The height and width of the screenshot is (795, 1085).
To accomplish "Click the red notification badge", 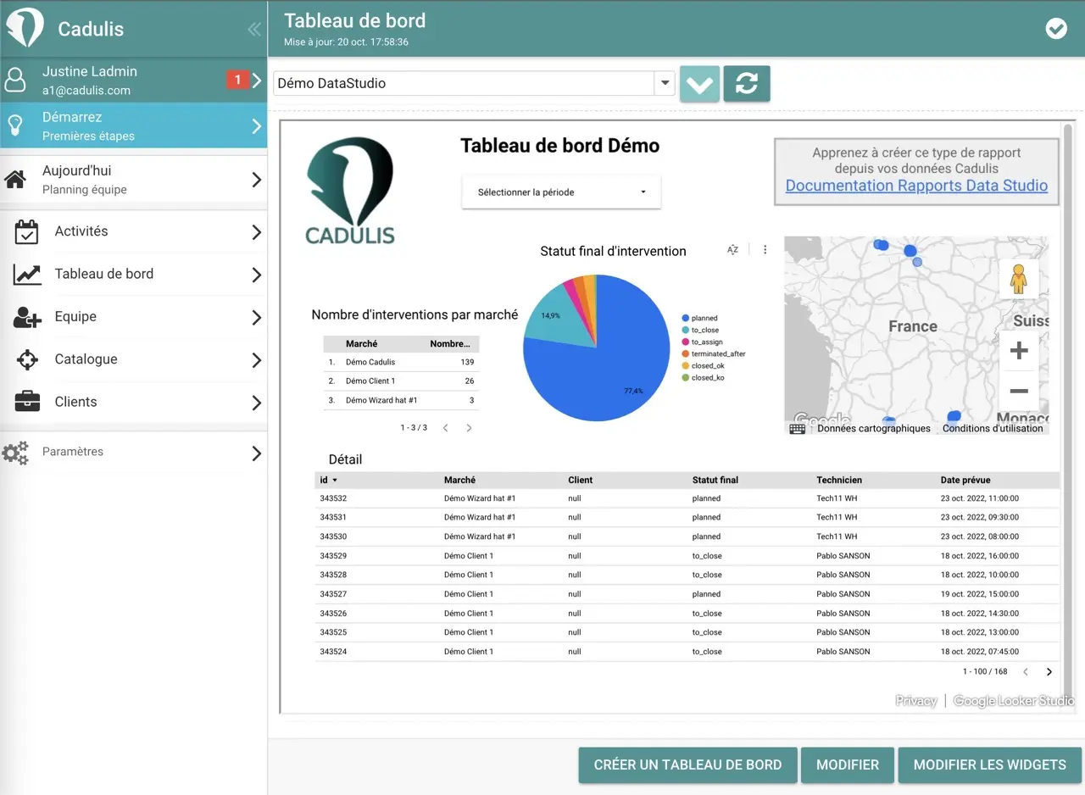I will (x=237, y=80).
